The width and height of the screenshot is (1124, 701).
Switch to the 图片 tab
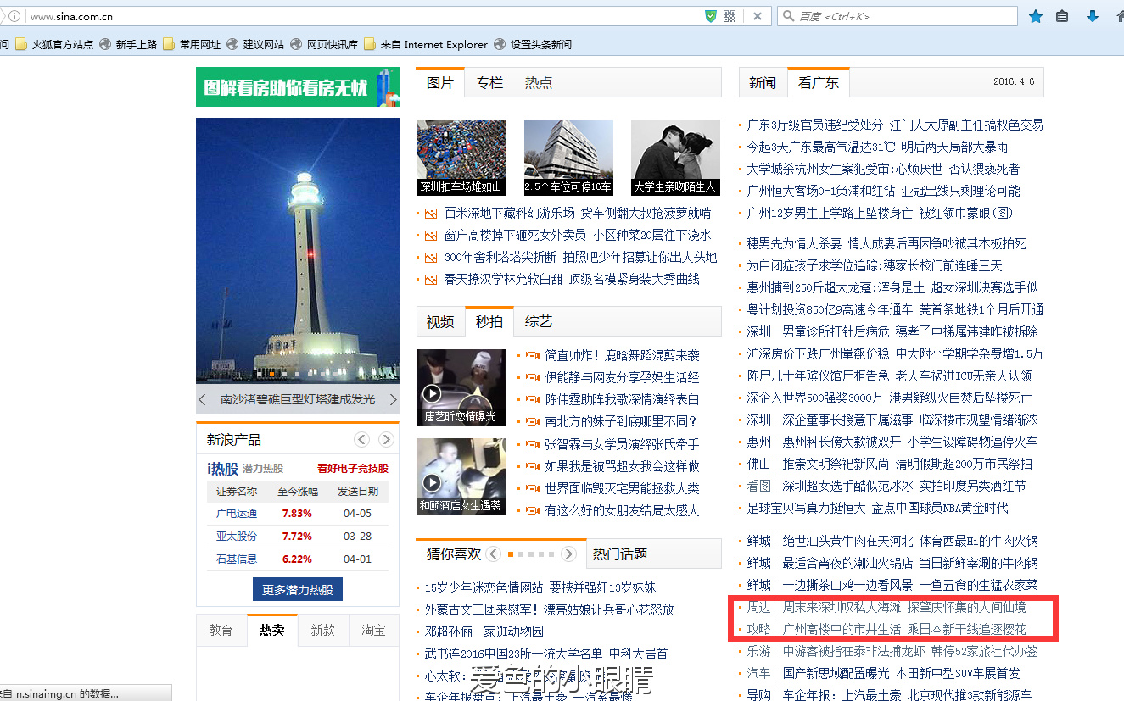pyautogui.click(x=440, y=82)
